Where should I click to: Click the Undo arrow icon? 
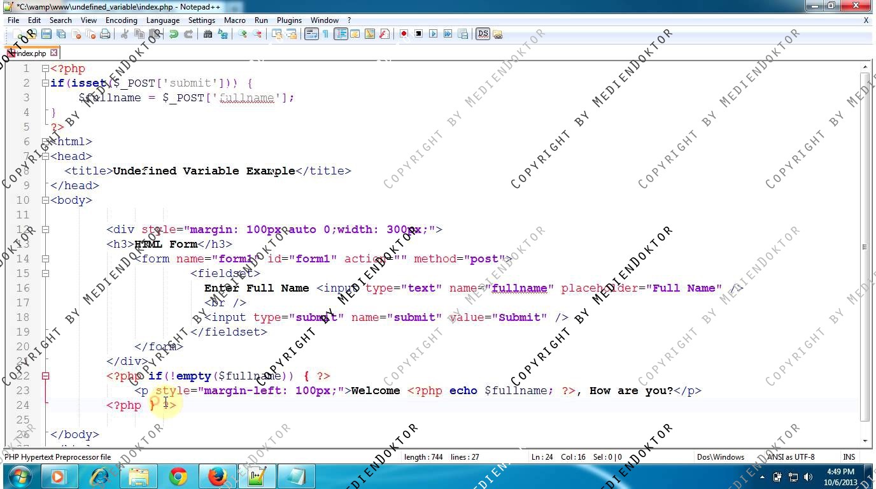click(x=173, y=34)
